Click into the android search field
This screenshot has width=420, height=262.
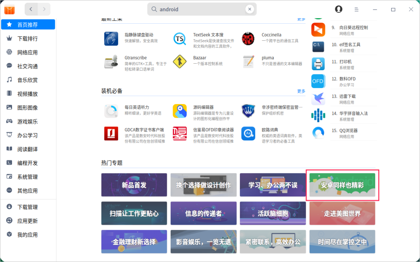pos(202,9)
